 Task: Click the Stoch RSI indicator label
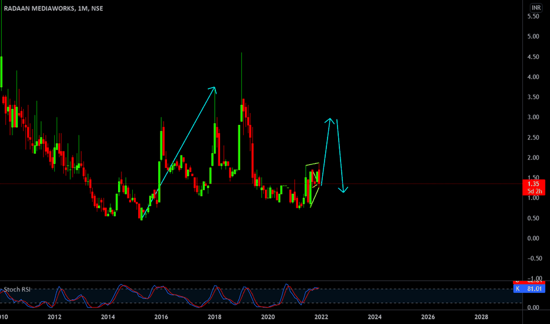(x=17, y=290)
